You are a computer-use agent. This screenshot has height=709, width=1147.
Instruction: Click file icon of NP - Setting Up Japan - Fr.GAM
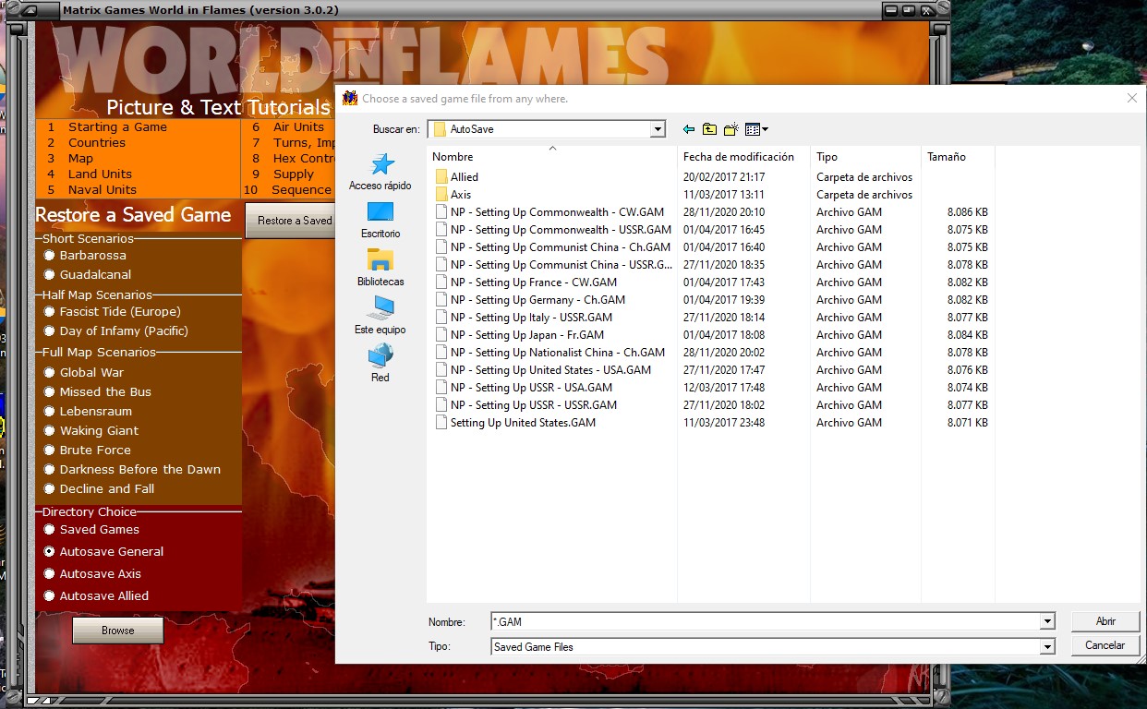pos(441,335)
